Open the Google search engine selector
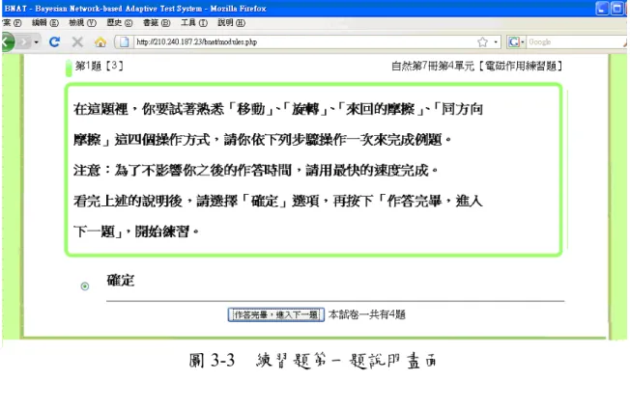Screen dimensions: 630x408 coord(516,41)
